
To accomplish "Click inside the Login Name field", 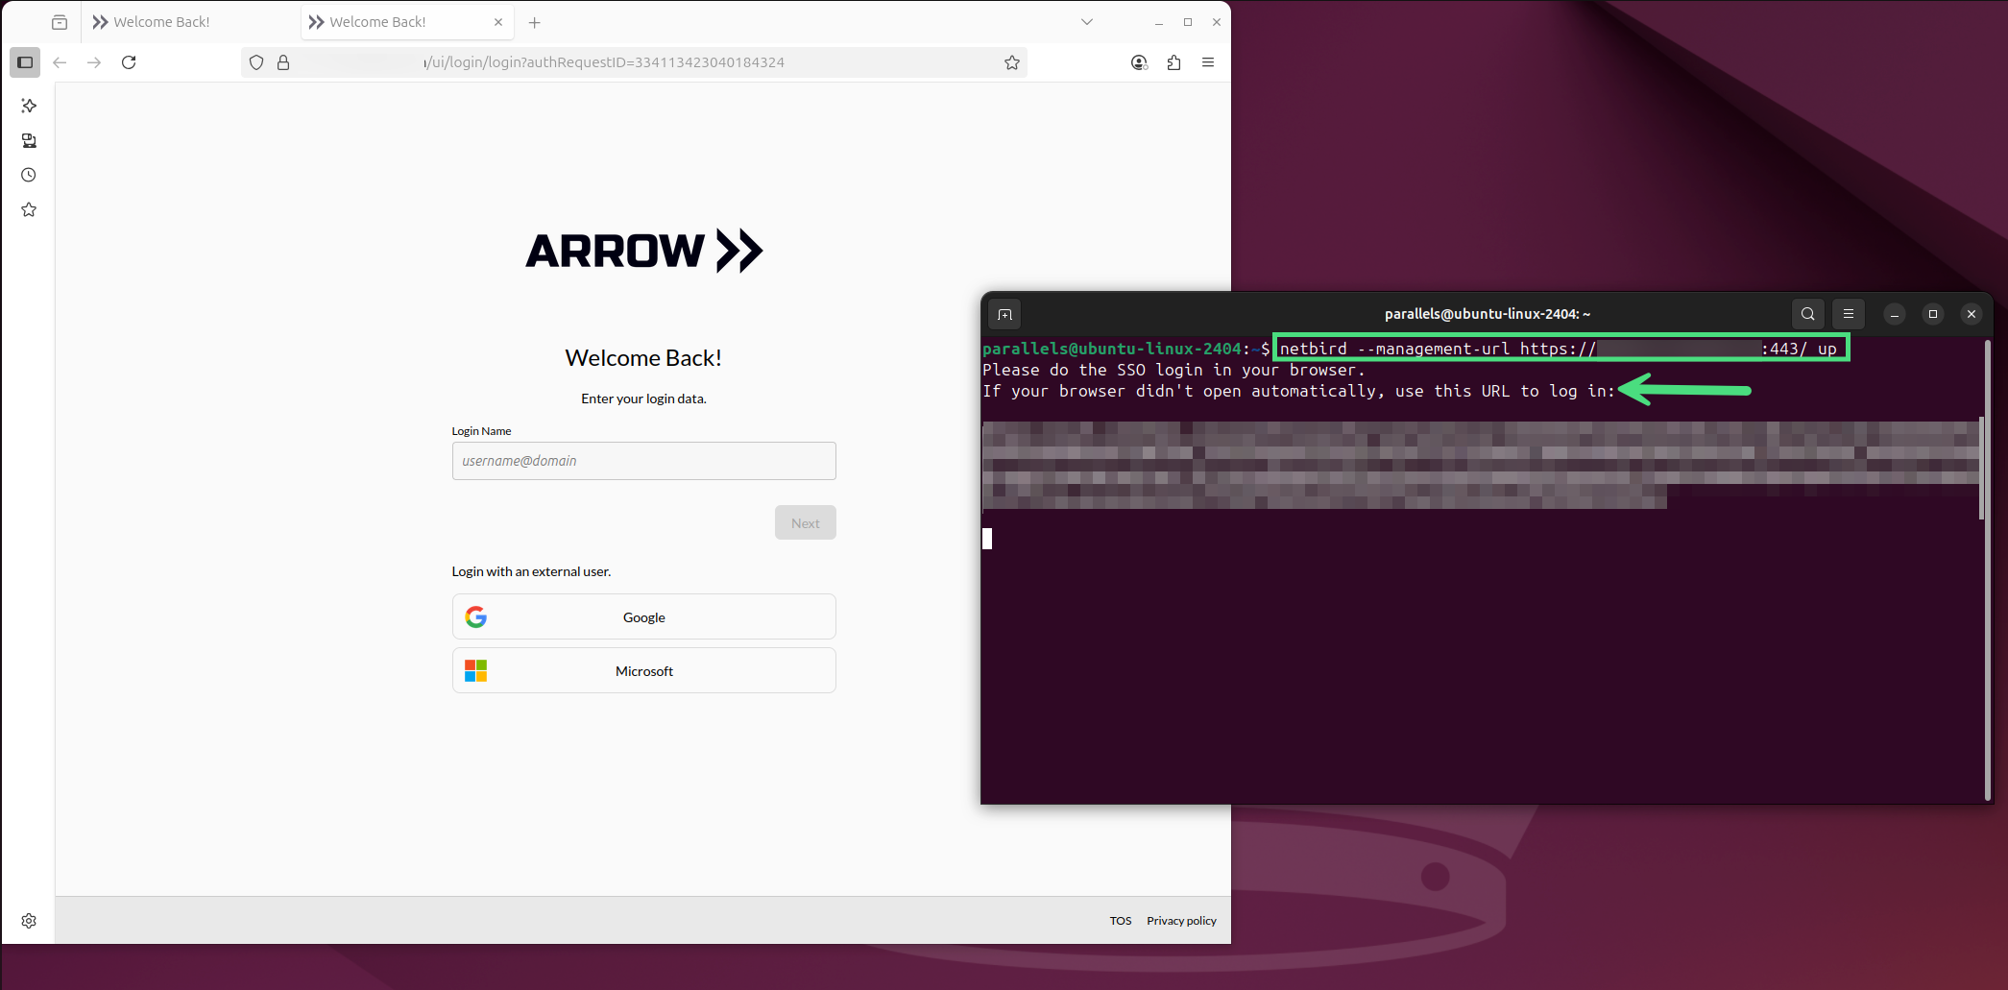I will click(643, 461).
